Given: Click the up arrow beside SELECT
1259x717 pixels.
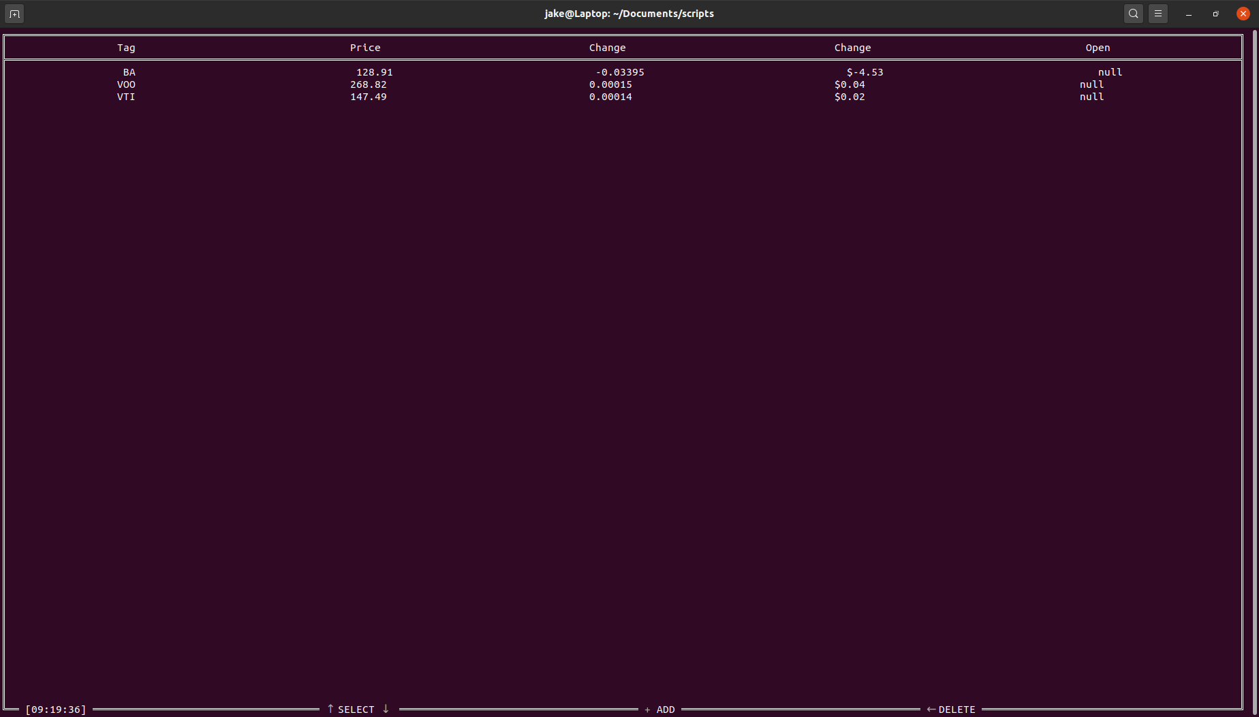Looking at the screenshot, I should [x=330, y=709].
